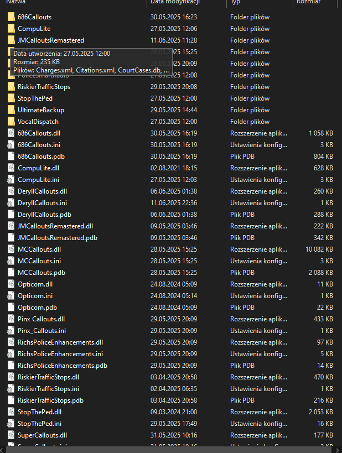Select the RiskierTrafficStops.pdb file name
Screen dimensions: 342x453
(50, 400)
